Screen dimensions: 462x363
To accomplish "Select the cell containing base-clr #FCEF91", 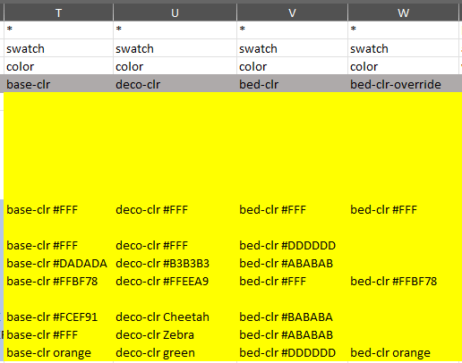I will (x=58, y=317).
